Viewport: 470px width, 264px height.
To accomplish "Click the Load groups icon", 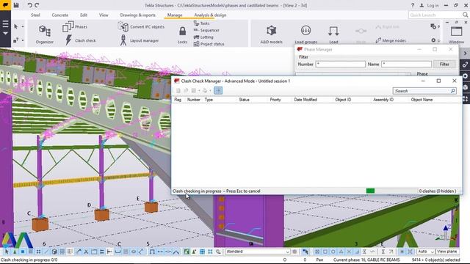I will [x=305, y=31].
